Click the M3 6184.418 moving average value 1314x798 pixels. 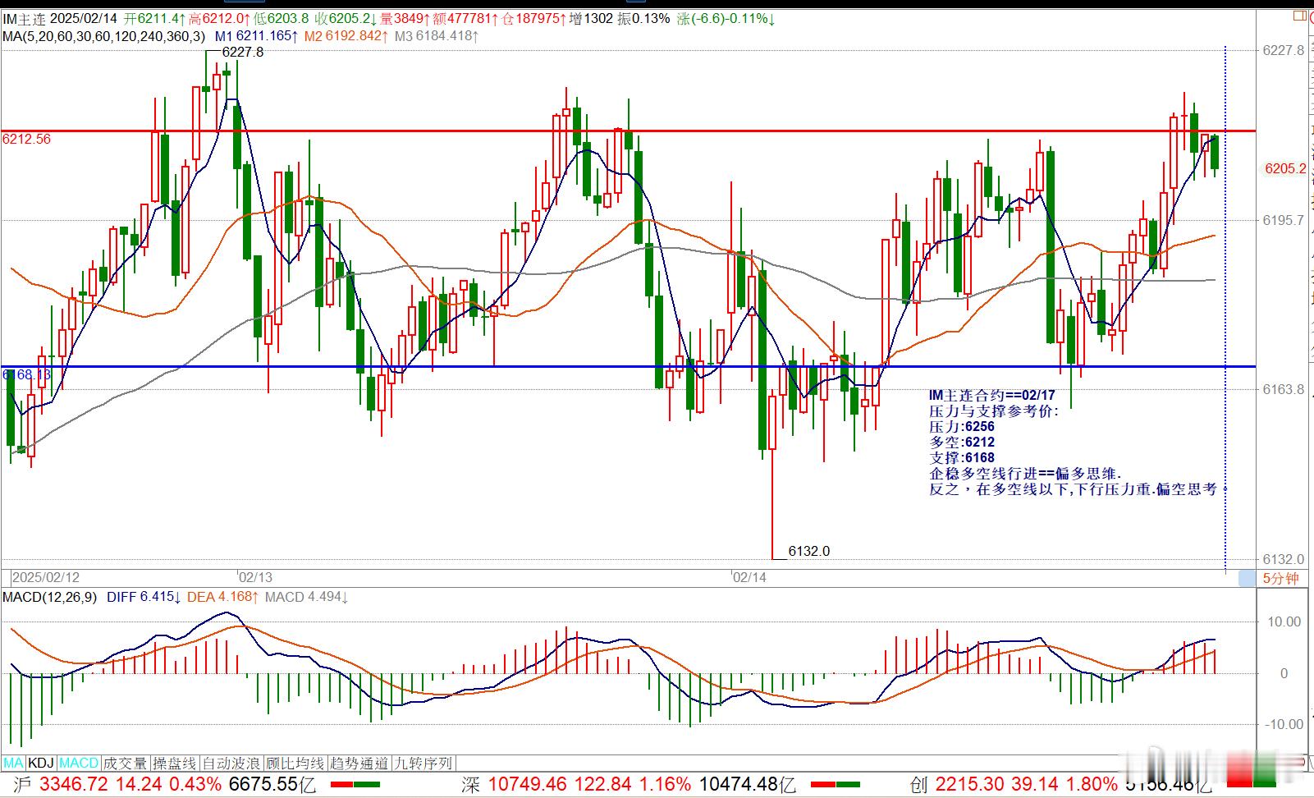pos(437,36)
